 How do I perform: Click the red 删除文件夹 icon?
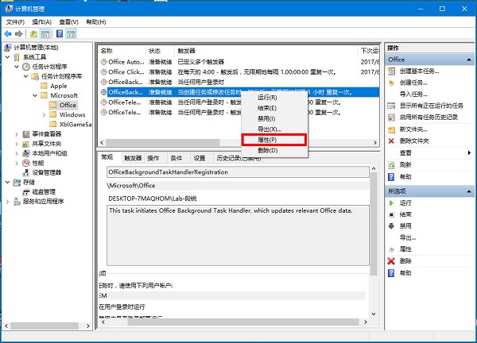click(x=390, y=141)
